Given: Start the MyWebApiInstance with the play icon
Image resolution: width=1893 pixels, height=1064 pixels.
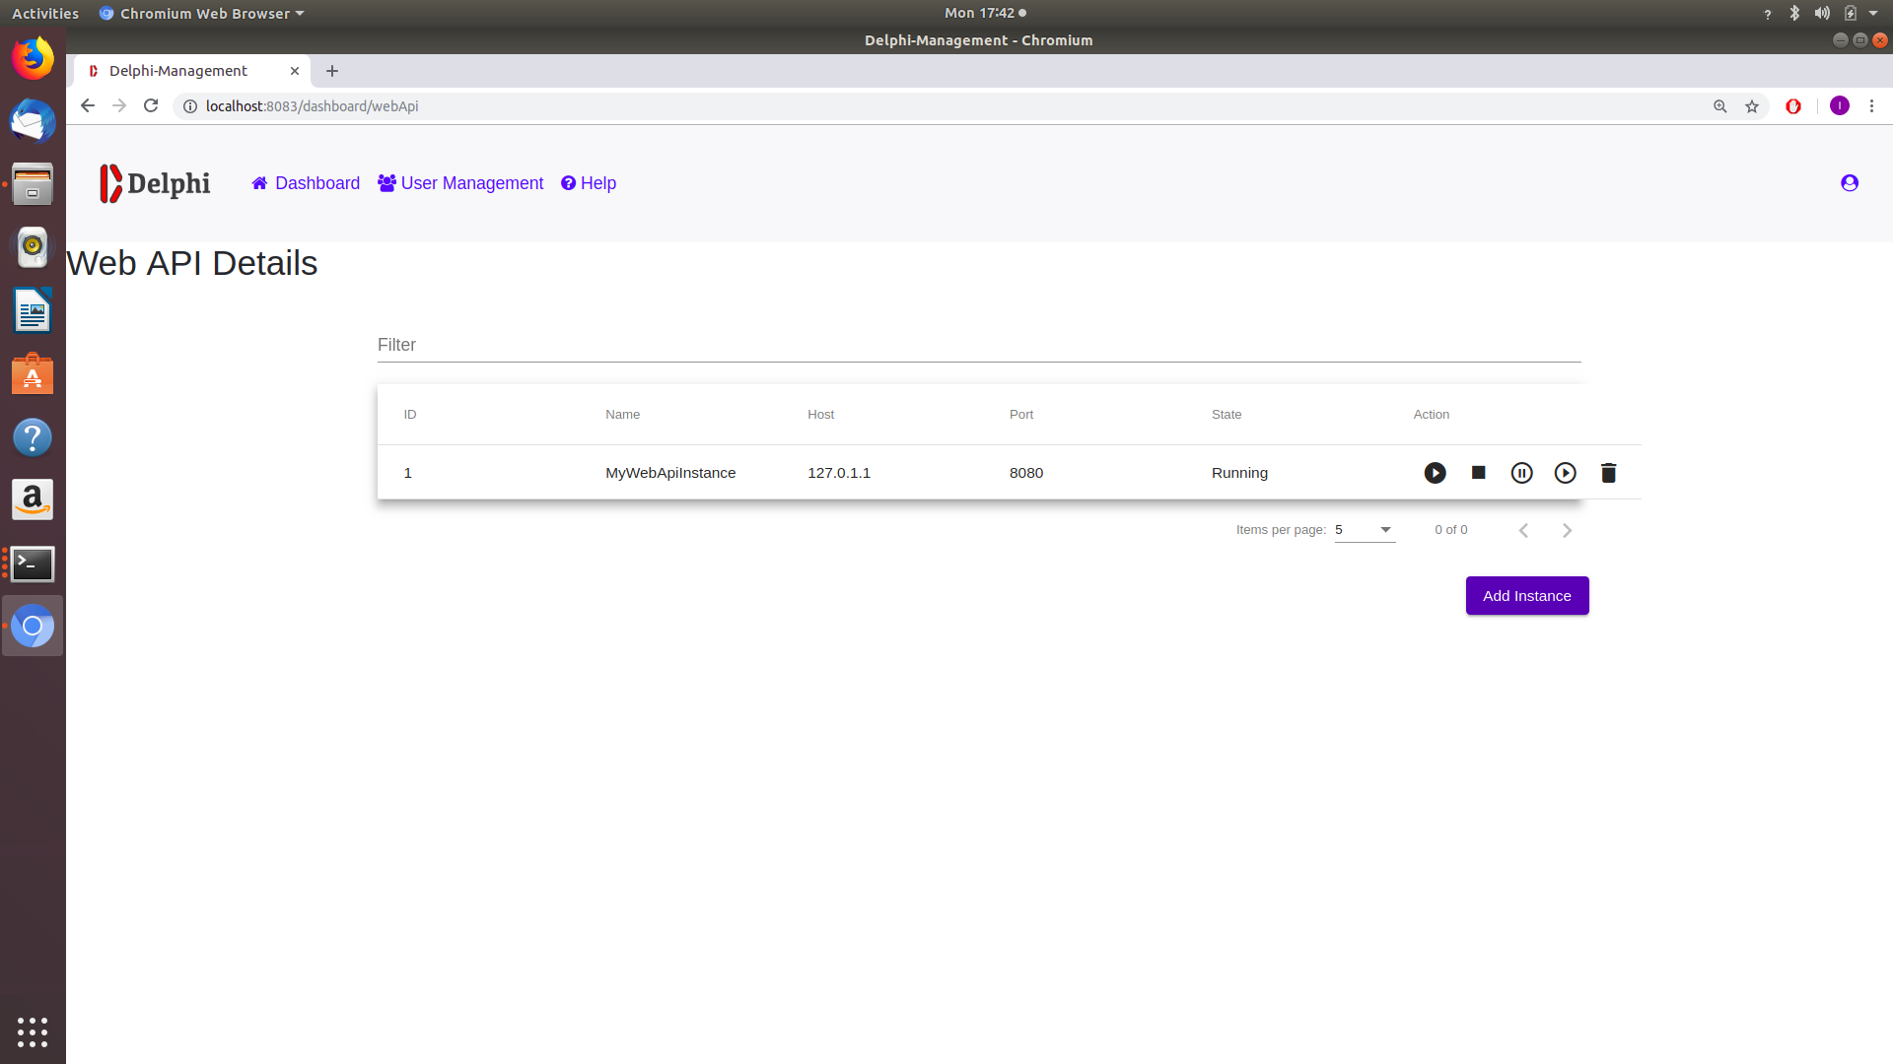Looking at the screenshot, I should point(1435,473).
